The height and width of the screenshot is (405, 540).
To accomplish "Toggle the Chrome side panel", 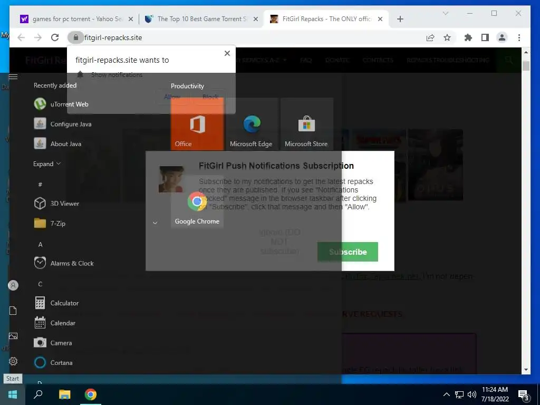I will pos(485,37).
